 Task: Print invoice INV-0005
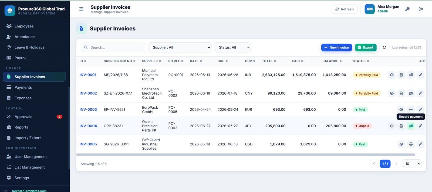[x=411, y=144]
